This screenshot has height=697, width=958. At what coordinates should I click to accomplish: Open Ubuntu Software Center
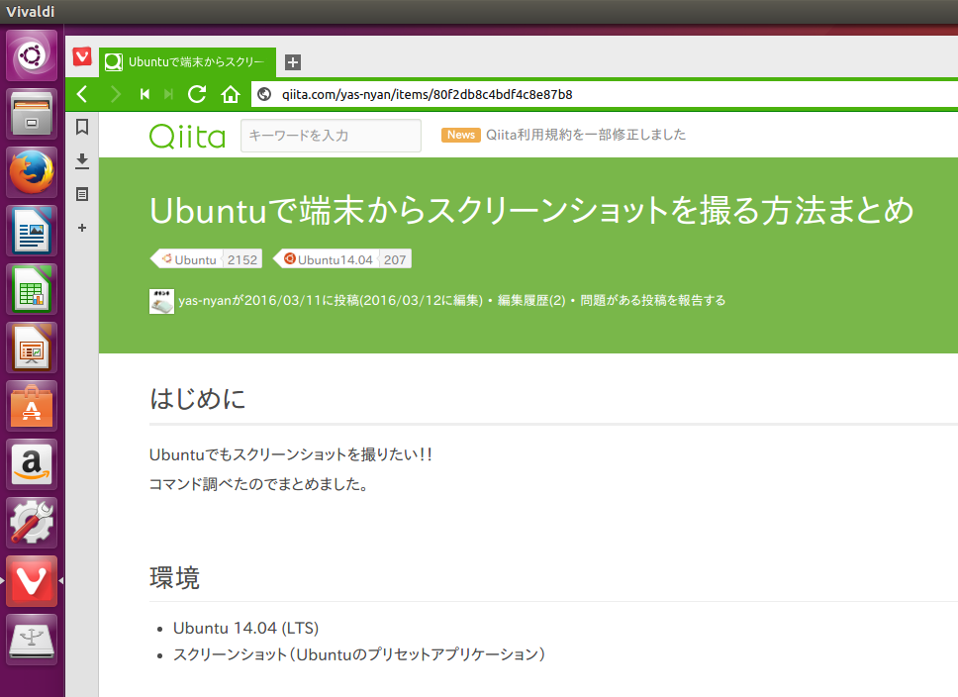32,407
